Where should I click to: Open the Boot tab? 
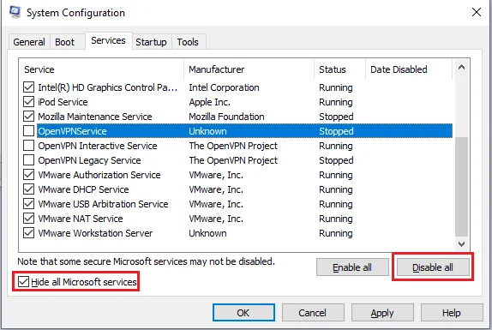[x=64, y=42]
